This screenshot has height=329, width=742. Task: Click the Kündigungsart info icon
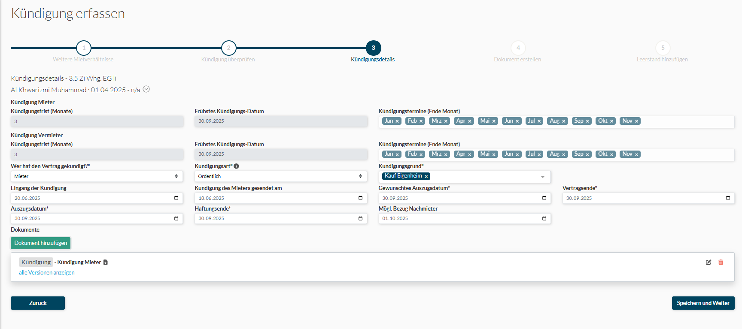pyautogui.click(x=236, y=166)
